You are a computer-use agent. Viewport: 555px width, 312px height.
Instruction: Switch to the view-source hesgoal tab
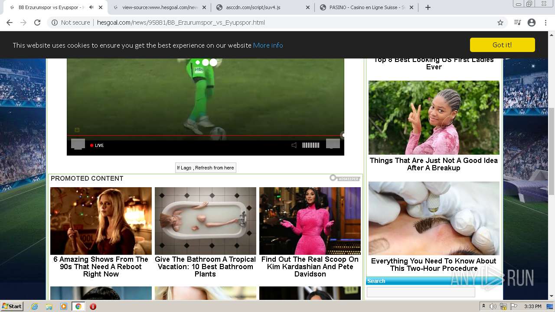tap(160, 7)
